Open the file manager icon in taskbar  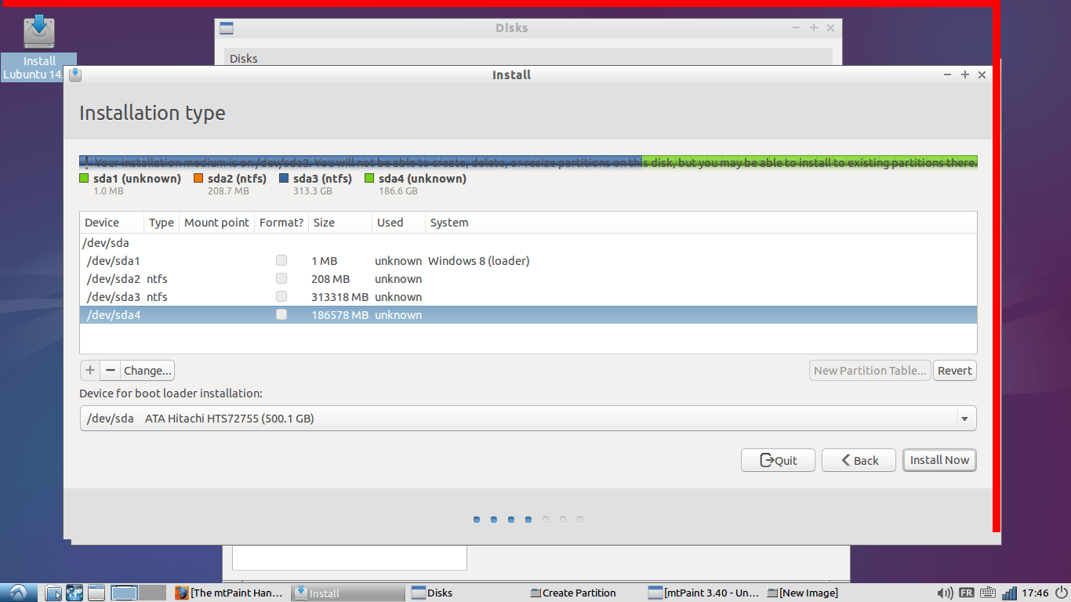[53, 593]
